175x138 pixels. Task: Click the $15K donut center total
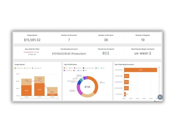coord(87,87)
